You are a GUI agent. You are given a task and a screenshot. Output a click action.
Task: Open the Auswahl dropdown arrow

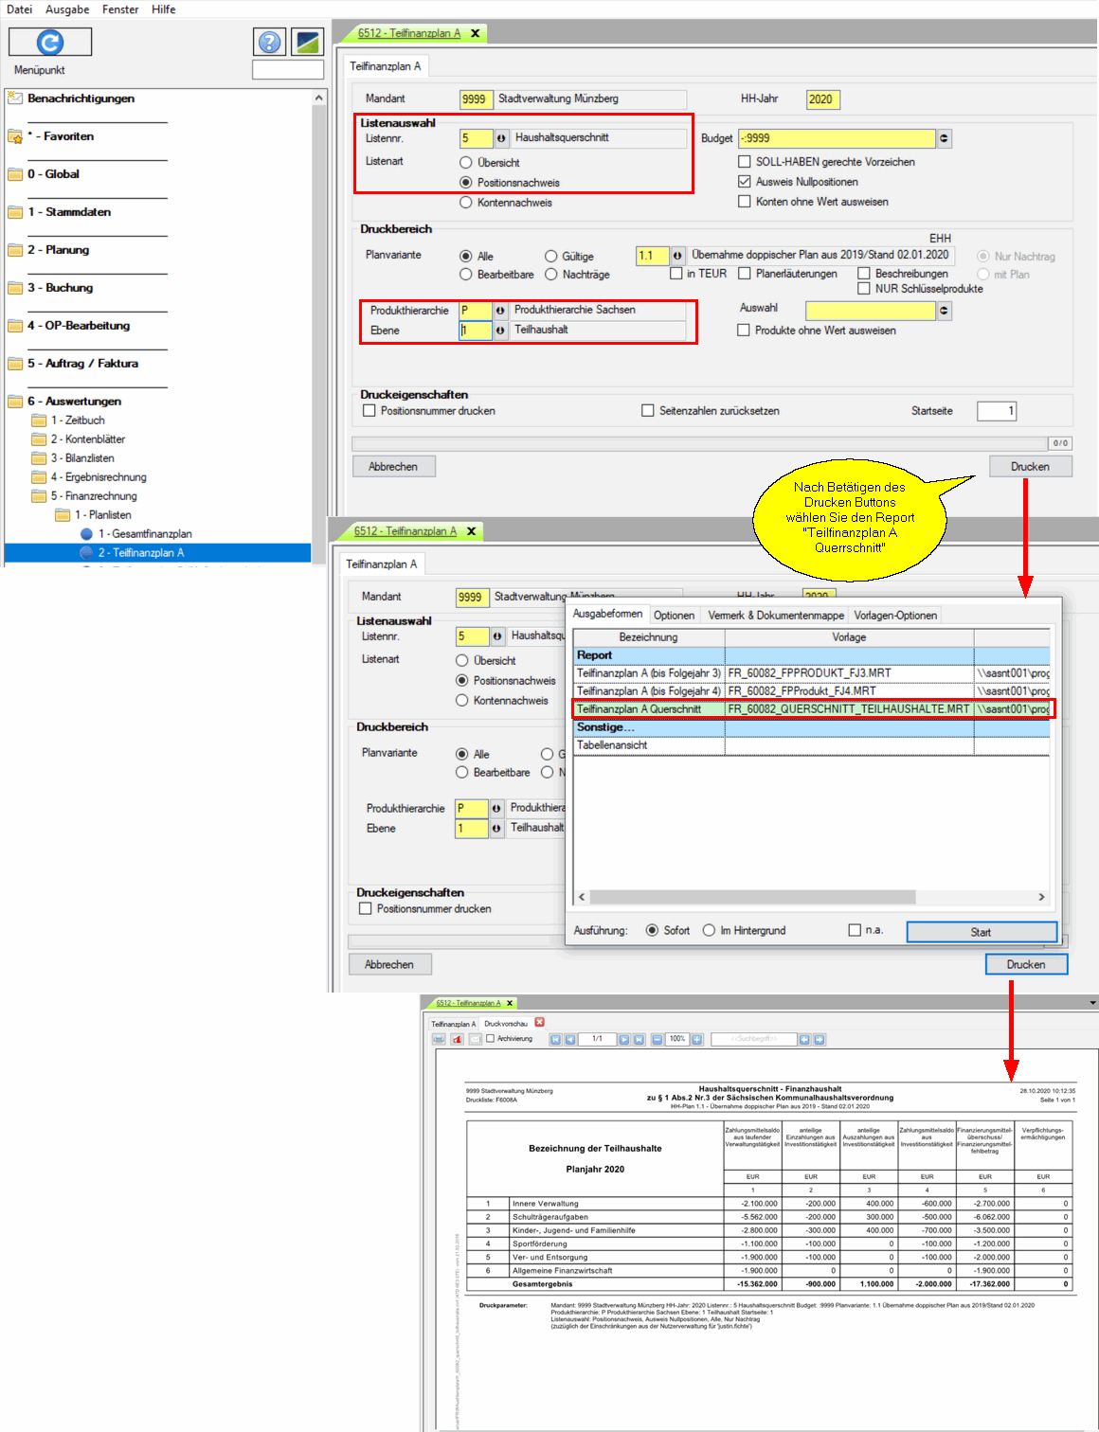coord(944,311)
